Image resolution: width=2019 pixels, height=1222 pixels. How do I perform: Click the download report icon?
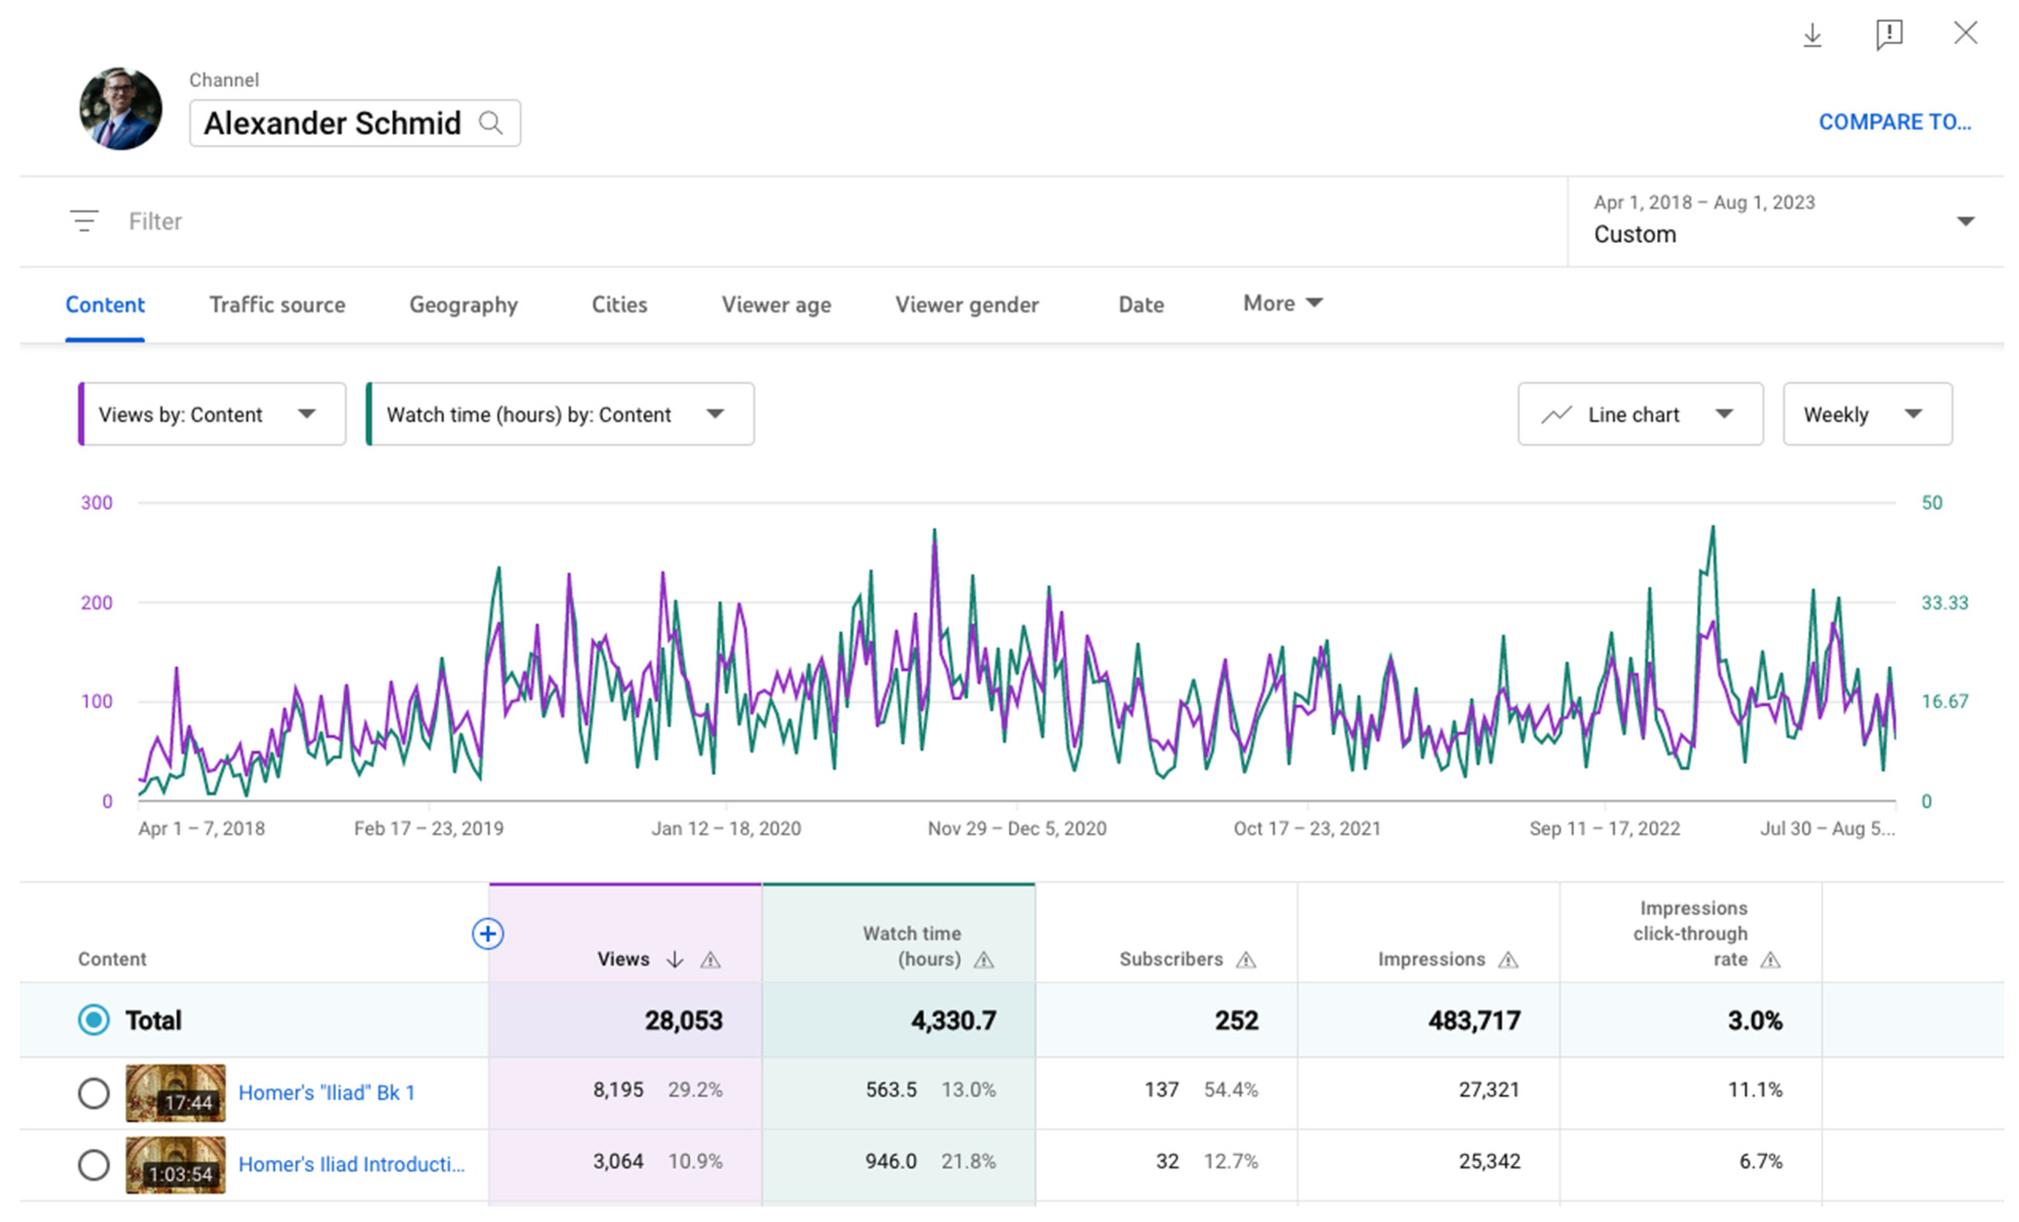click(1812, 35)
